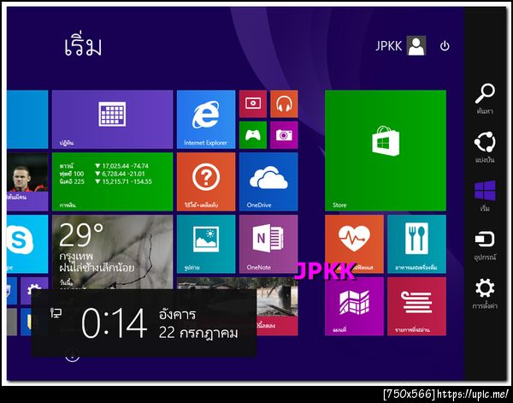Click the network status icon in the clock overlay
This screenshot has height=403, width=513.
[56, 313]
